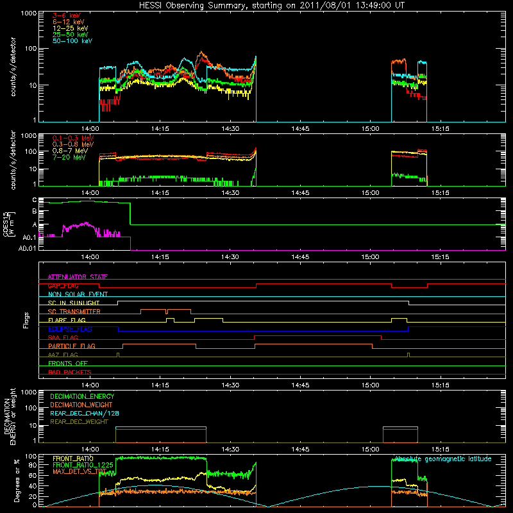
Task: Click the DECIMATION_WEIGHT legend entry
Action: coord(81,405)
